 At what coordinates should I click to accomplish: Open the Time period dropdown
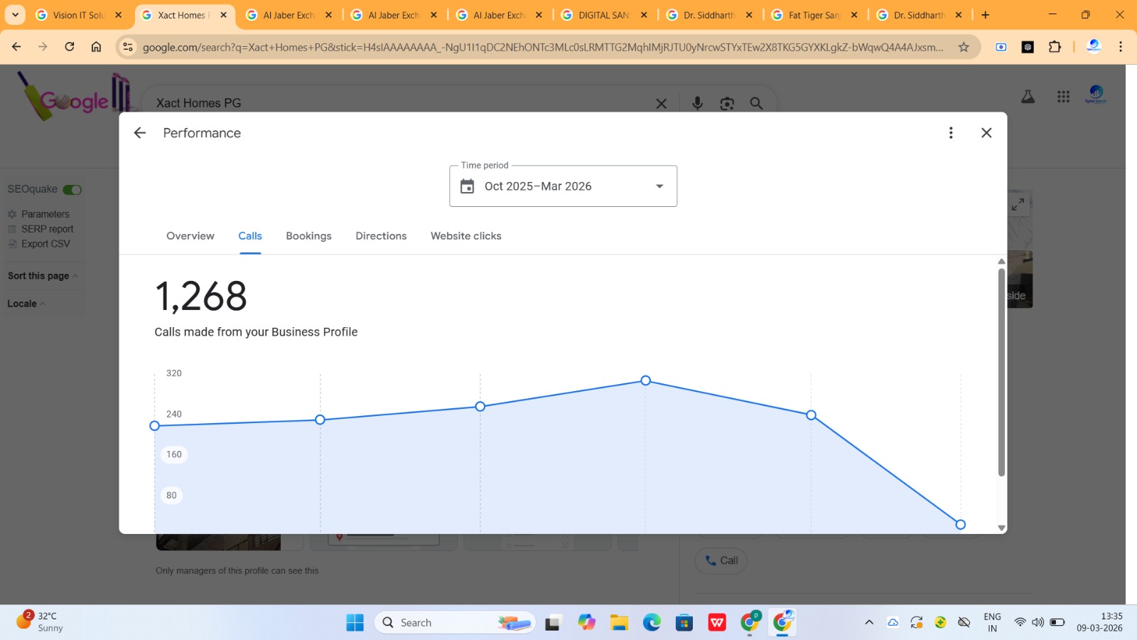(x=563, y=186)
